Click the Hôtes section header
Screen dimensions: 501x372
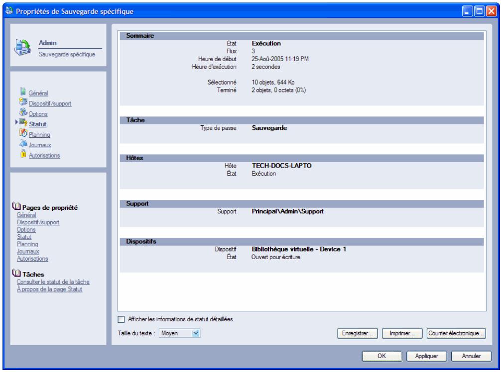click(x=302, y=158)
